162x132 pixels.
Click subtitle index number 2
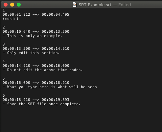(x=4, y=27)
